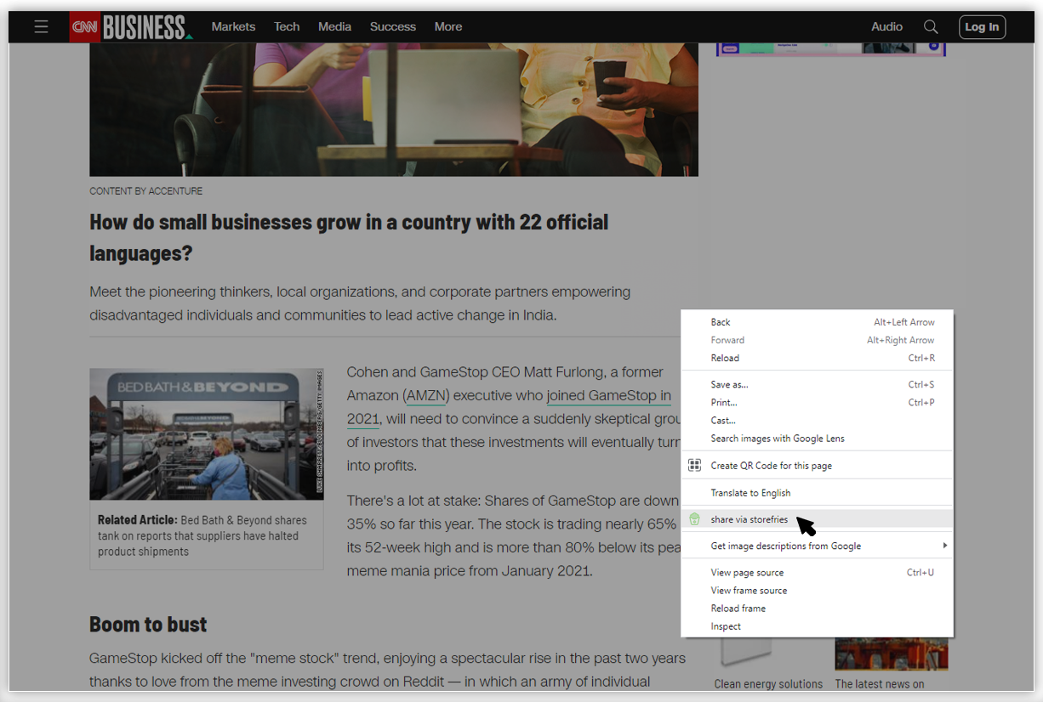Open the More navigation dropdown
This screenshot has height=702, width=1043.
tap(448, 27)
